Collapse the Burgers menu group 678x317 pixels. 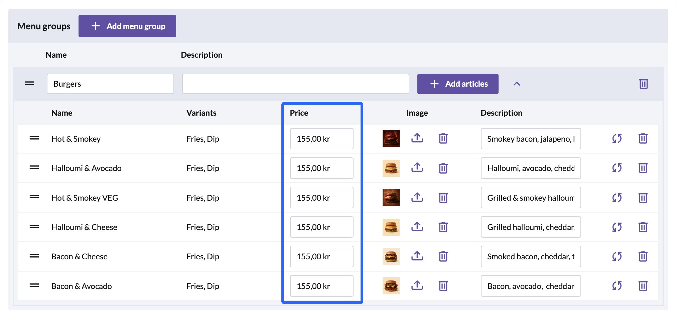516,84
